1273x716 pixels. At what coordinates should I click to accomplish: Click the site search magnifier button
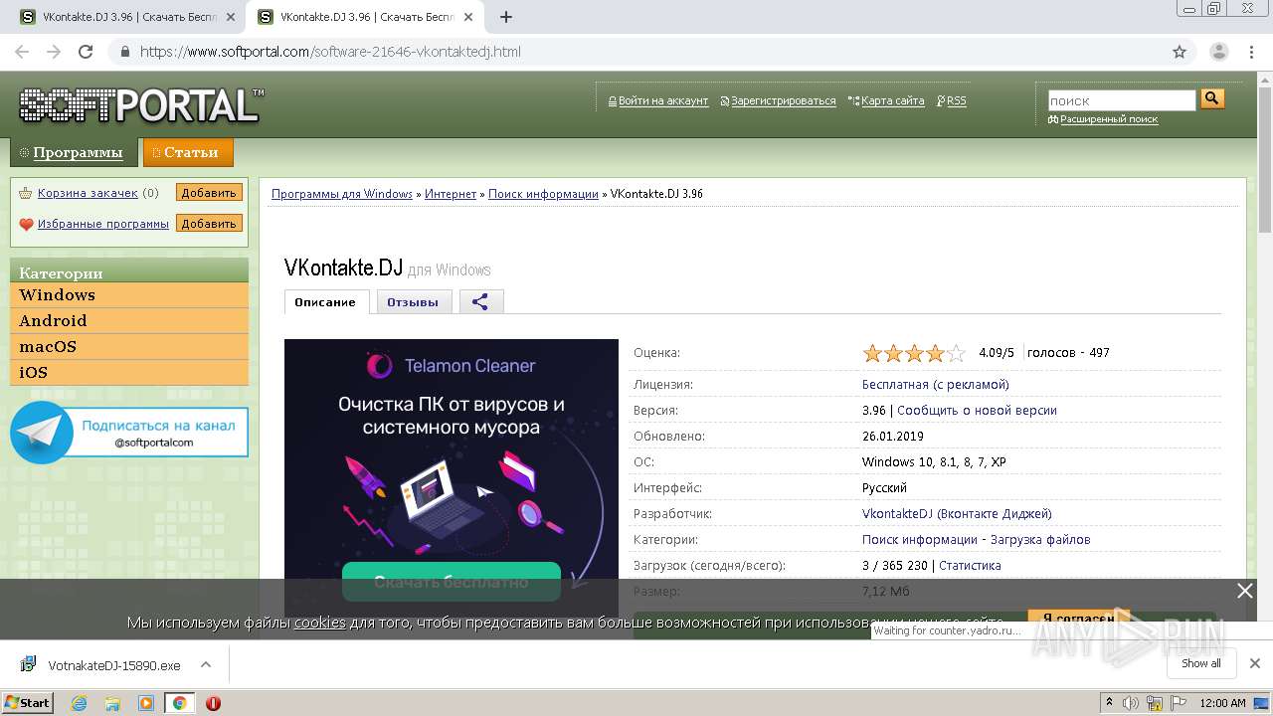pyautogui.click(x=1212, y=98)
